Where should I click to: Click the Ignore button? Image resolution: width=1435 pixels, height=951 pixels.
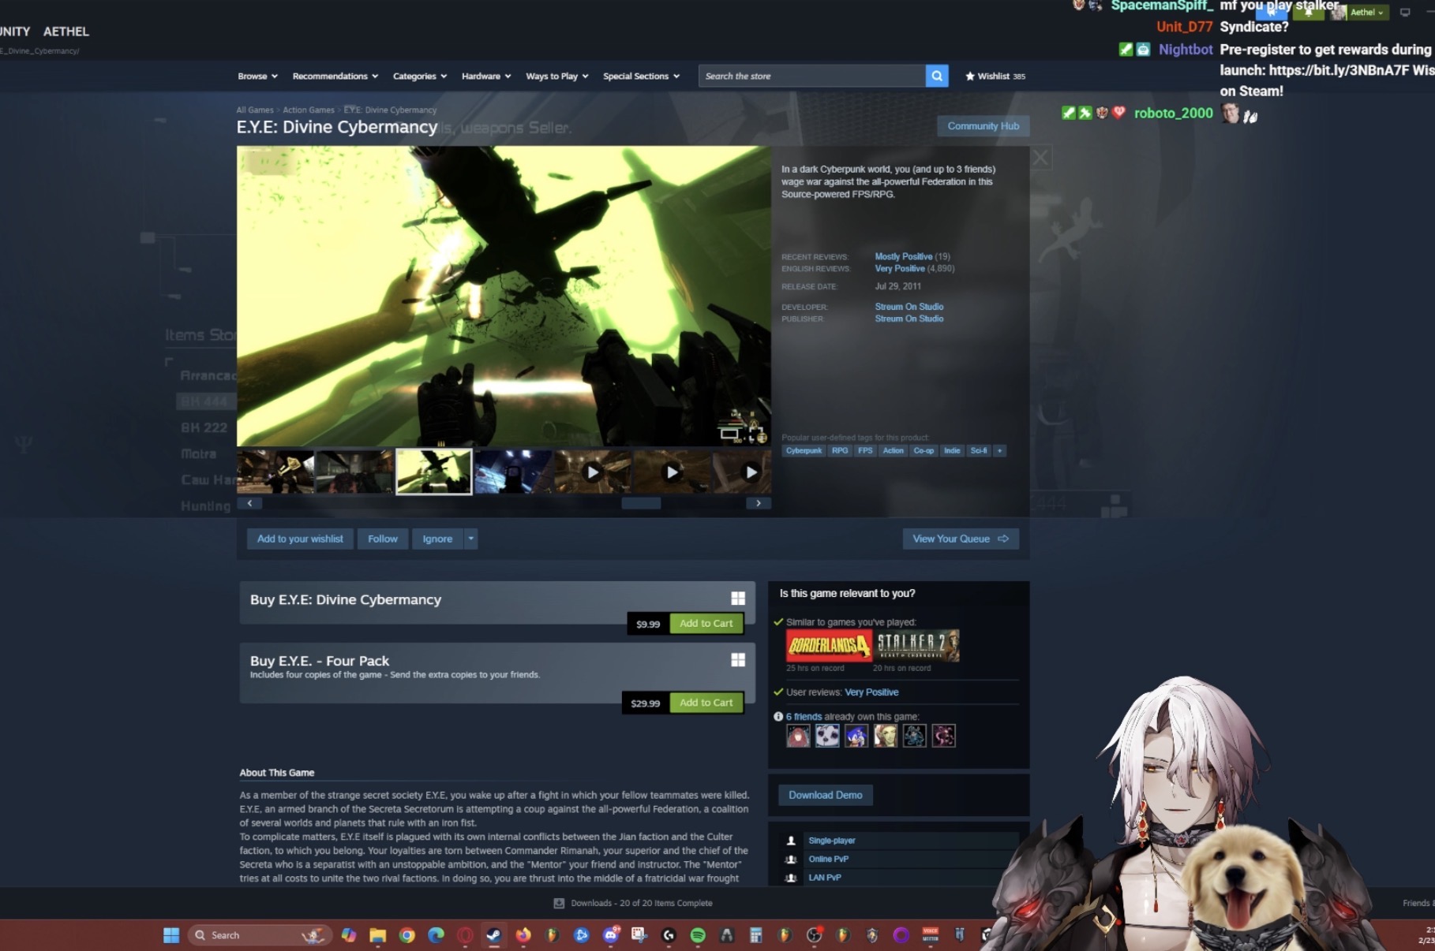(437, 539)
